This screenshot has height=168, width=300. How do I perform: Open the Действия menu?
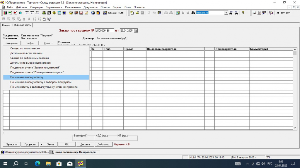pos(22,7)
